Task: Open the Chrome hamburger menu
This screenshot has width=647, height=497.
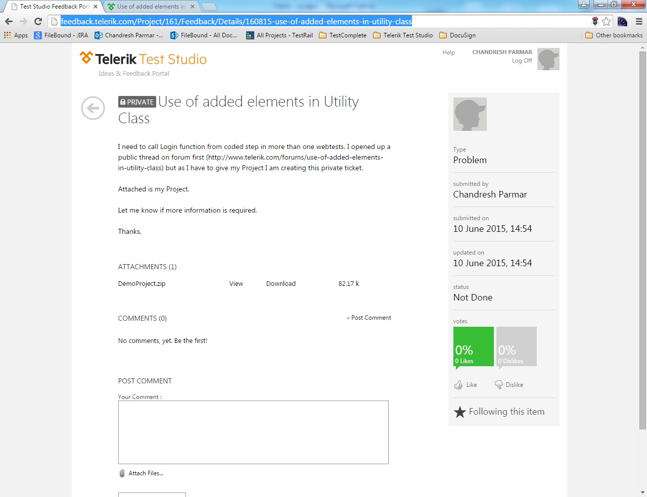Action: 639,21
